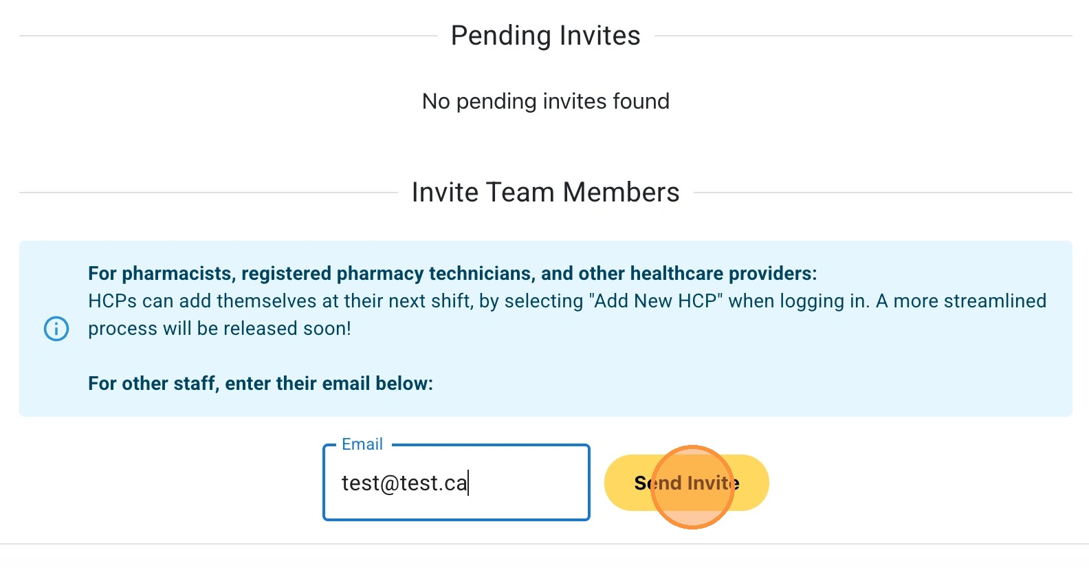Viewport: 1089px width, 568px height.
Task: Click divider line left of Invite Team Members
Action: point(208,193)
